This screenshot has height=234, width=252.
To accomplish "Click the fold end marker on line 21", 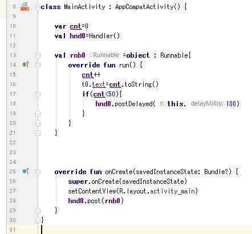I will click(x=38, y=133).
